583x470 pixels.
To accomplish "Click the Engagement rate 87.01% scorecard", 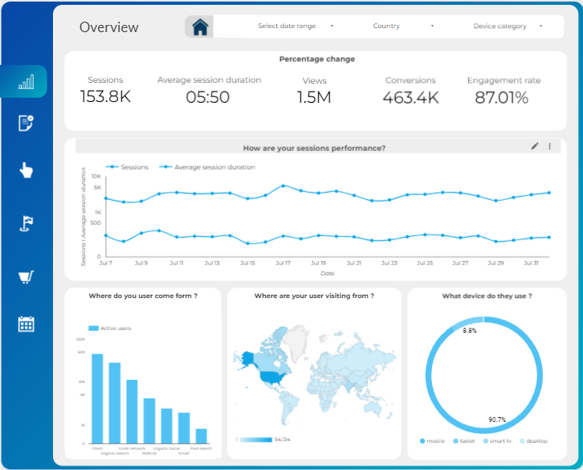I will click(503, 91).
